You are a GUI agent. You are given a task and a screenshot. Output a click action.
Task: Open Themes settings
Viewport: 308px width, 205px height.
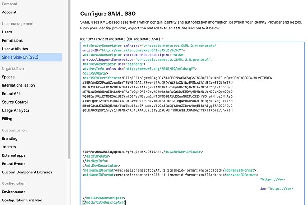8,147
